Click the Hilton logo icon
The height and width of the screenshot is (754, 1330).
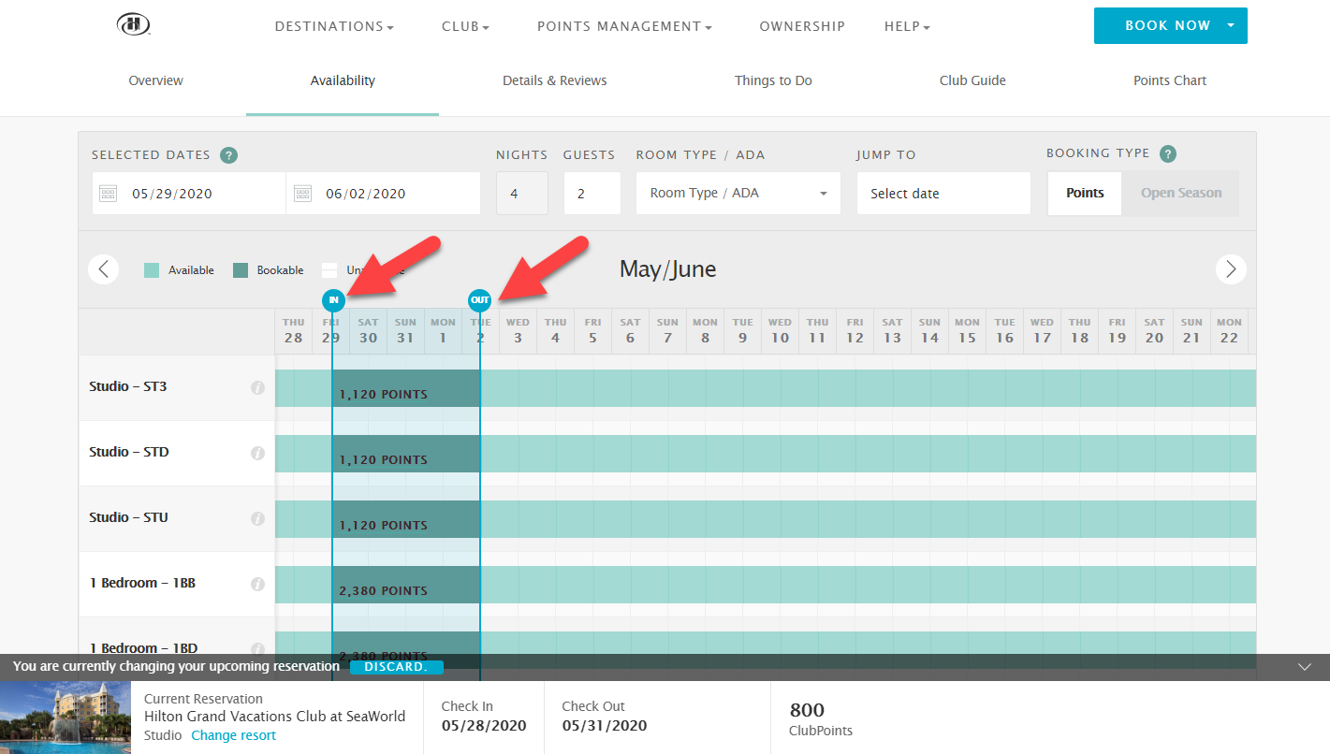coord(135,25)
